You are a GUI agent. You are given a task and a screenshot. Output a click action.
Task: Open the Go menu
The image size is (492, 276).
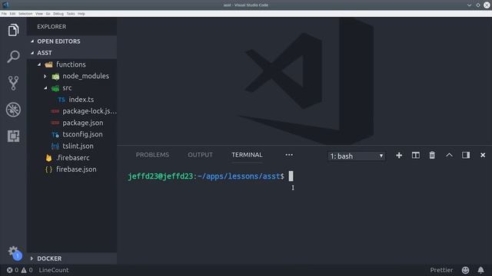click(x=48, y=14)
